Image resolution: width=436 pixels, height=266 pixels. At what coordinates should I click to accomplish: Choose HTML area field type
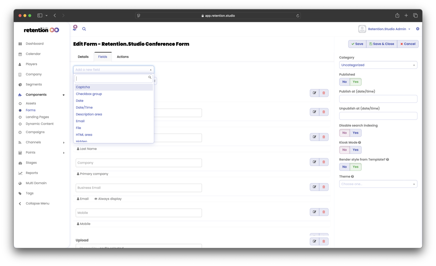pos(114,135)
